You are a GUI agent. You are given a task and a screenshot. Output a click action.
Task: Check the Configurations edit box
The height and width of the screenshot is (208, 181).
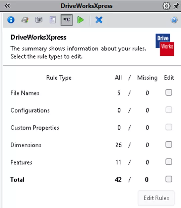(169, 110)
